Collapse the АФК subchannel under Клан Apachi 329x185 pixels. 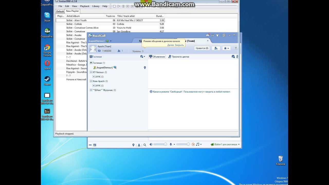click(94, 86)
